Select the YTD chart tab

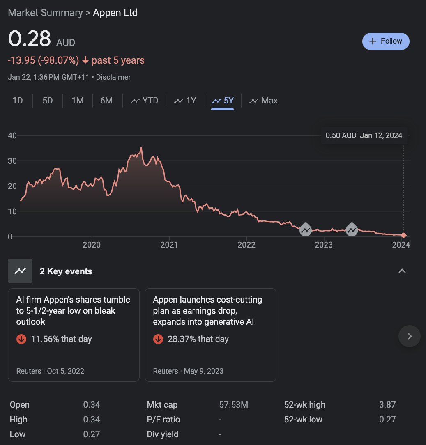click(x=145, y=101)
